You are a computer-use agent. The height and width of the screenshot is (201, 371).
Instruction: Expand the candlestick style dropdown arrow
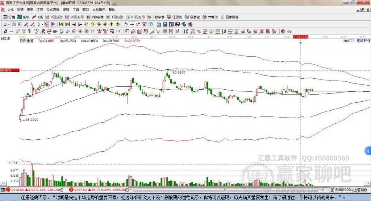[42, 24]
